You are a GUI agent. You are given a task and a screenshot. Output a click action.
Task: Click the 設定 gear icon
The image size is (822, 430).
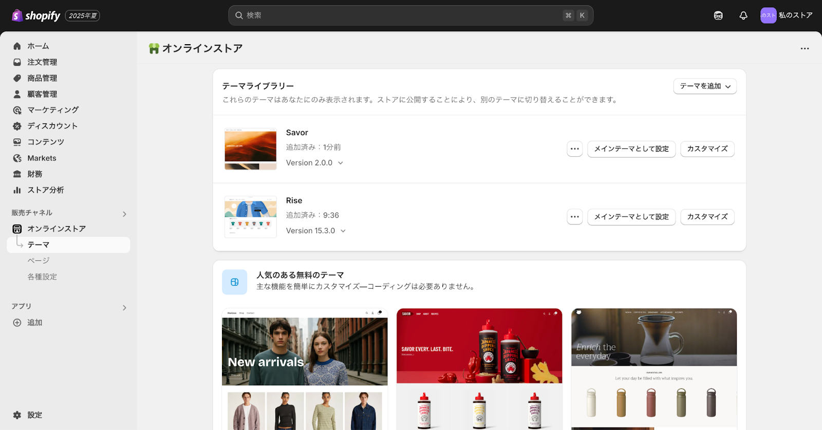[x=17, y=415]
